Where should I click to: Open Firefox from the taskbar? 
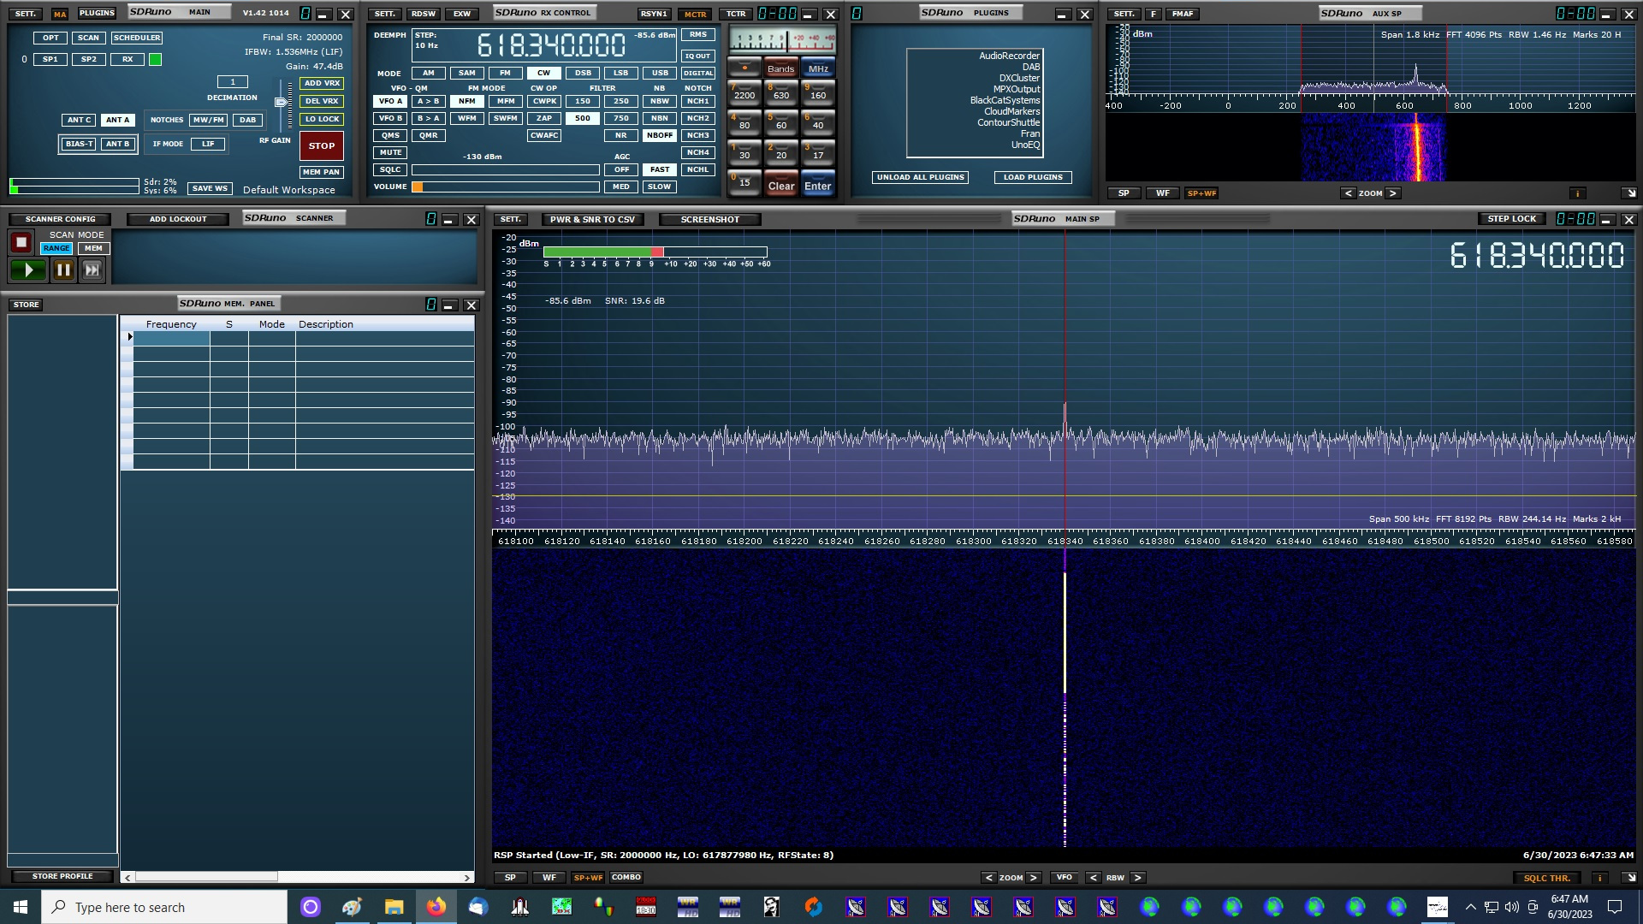click(x=436, y=907)
